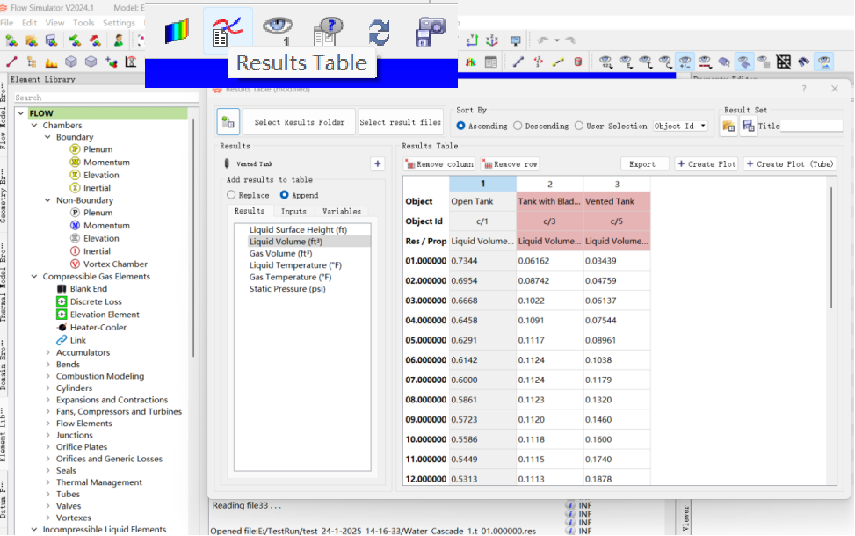Click the Results Table vertical scrollbar
The height and width of the screenshot is (536, 855).
click(x=831, y=248)
